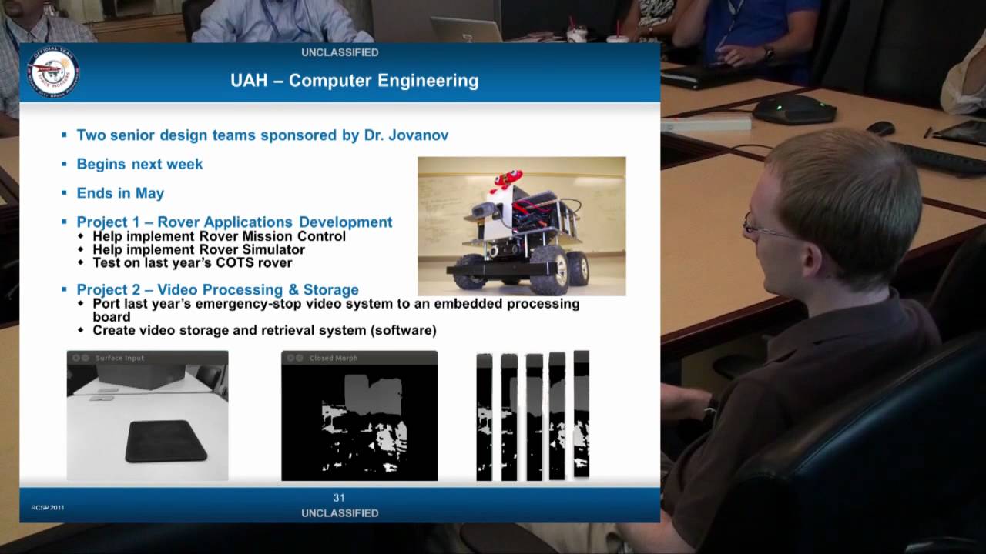Click the bottom UNCLASSIFIED label
The image size is (986, 554).
click(x=340, y=513)
